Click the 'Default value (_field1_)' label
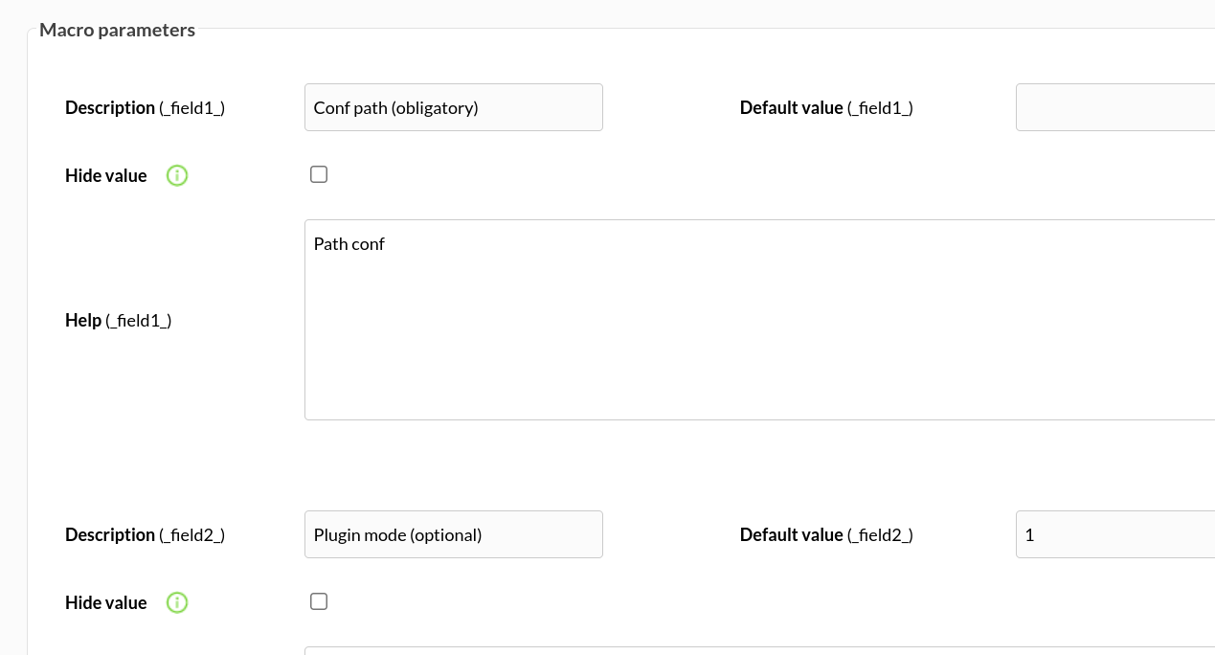The width and height of the screenshot is (1215, 655). [x=826, y=108]
